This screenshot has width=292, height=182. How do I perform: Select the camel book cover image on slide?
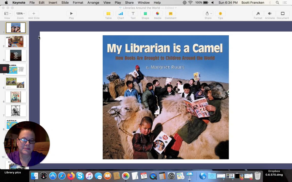pyautogui.click(x=166, y=97)
